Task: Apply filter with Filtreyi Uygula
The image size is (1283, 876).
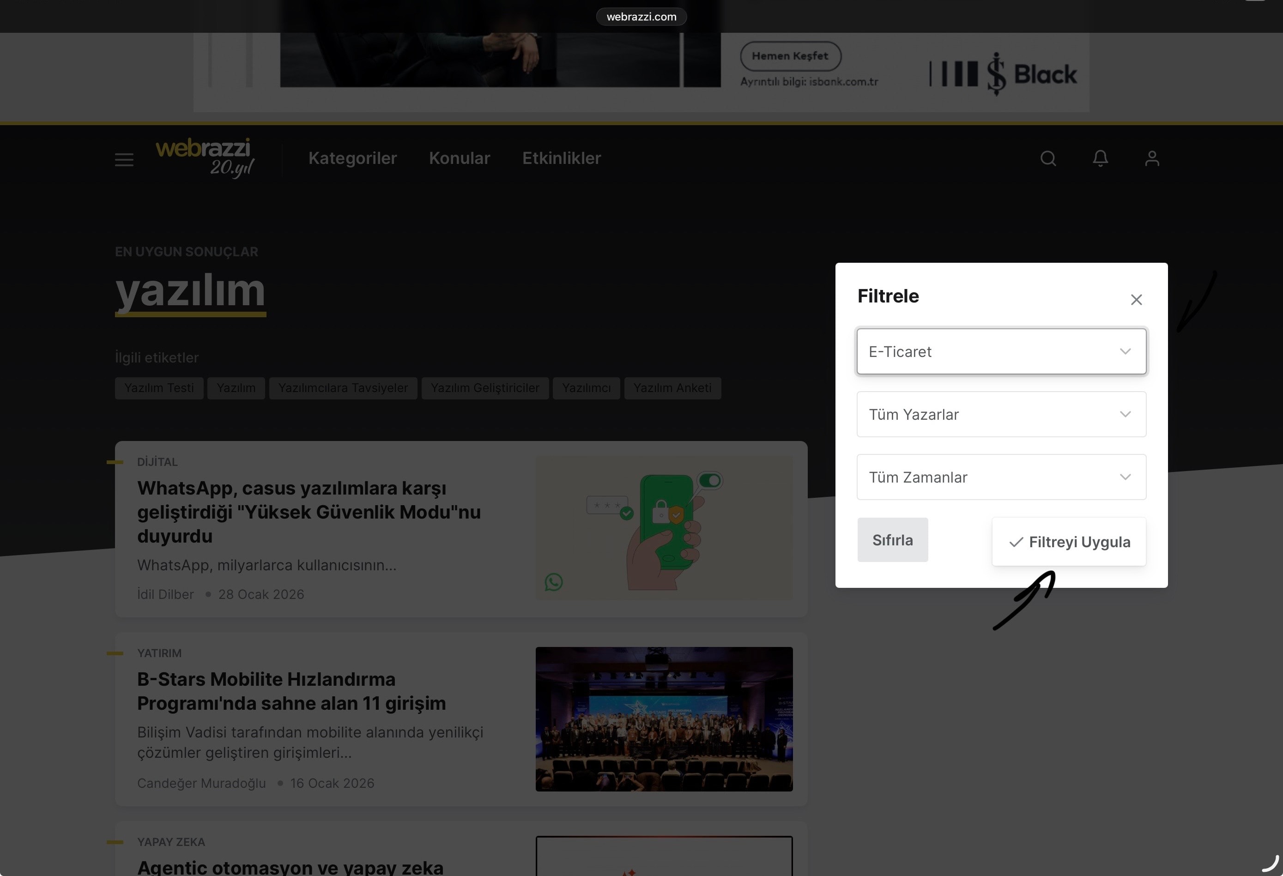Action: coord(1069,542)
